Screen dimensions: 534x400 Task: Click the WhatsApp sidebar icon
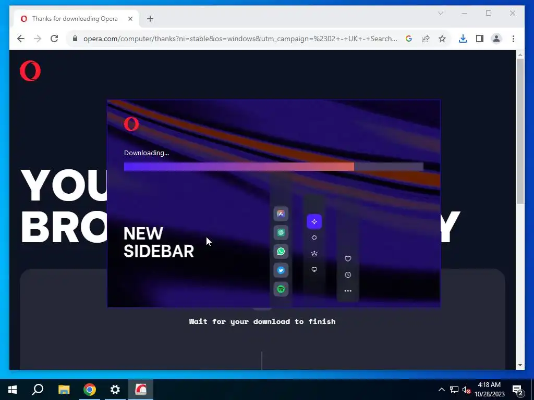[281, 252]
